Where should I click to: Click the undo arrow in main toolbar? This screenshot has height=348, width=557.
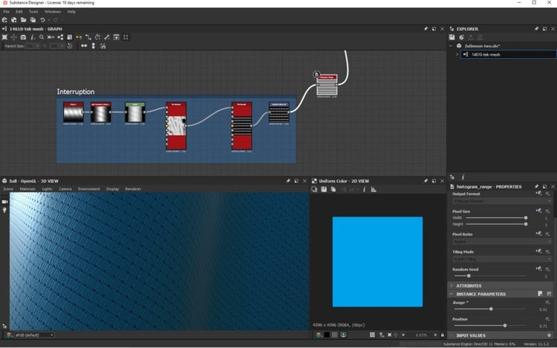pos(42,20)
